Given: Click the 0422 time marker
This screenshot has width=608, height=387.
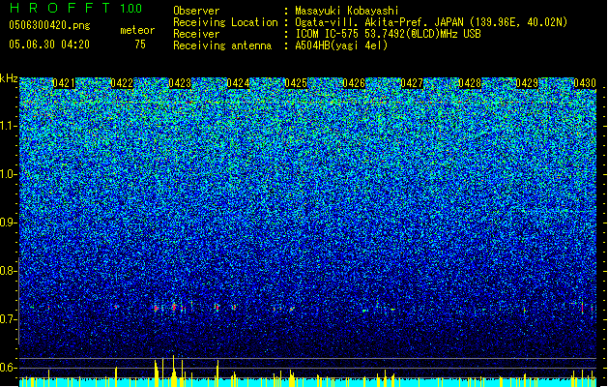Looking at the screenshot, I should tap(122, 83).
